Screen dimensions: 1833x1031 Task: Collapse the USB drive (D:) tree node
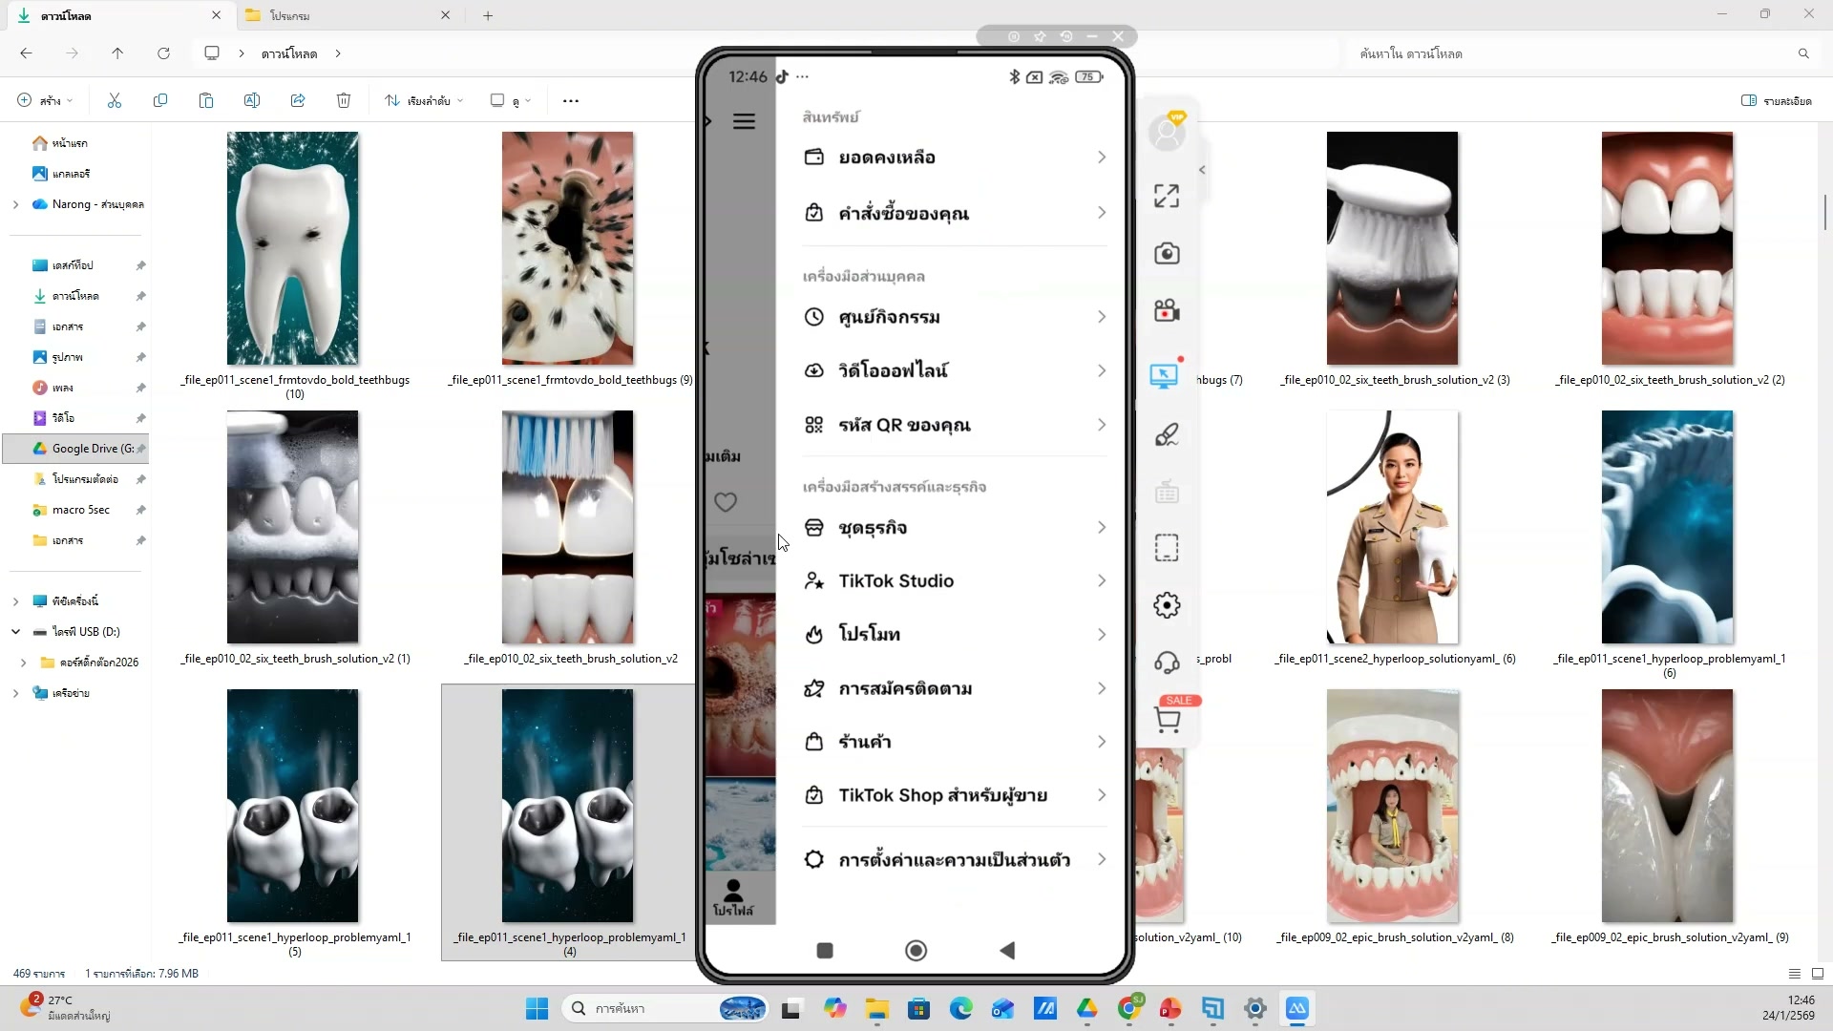(15, 632)
